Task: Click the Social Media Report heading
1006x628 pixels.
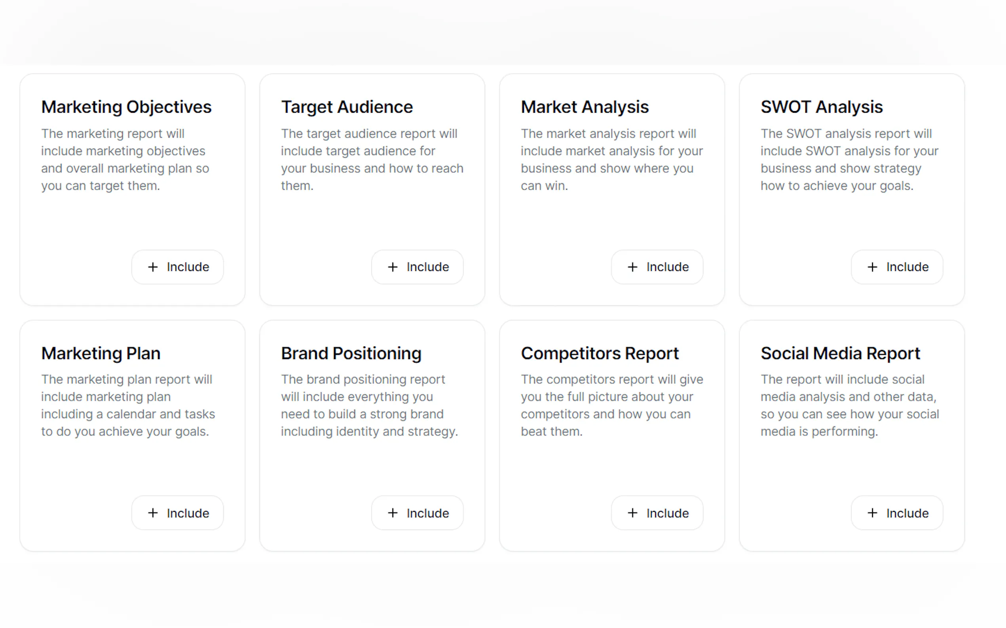Action: (840, 353)
